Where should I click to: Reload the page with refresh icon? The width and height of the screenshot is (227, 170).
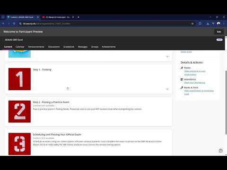(14, 24)
